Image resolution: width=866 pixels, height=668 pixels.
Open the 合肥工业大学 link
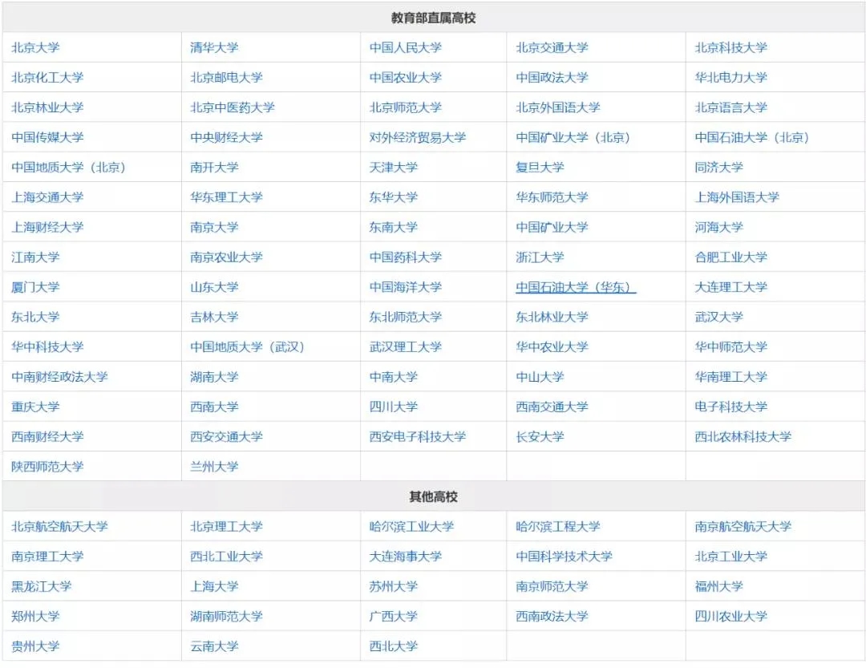click(x=730, y=257)
